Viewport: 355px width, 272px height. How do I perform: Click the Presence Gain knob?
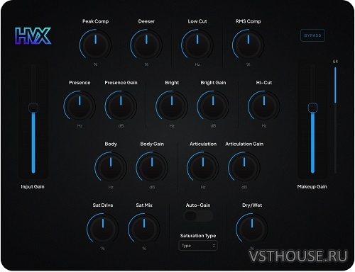[121, 106]
